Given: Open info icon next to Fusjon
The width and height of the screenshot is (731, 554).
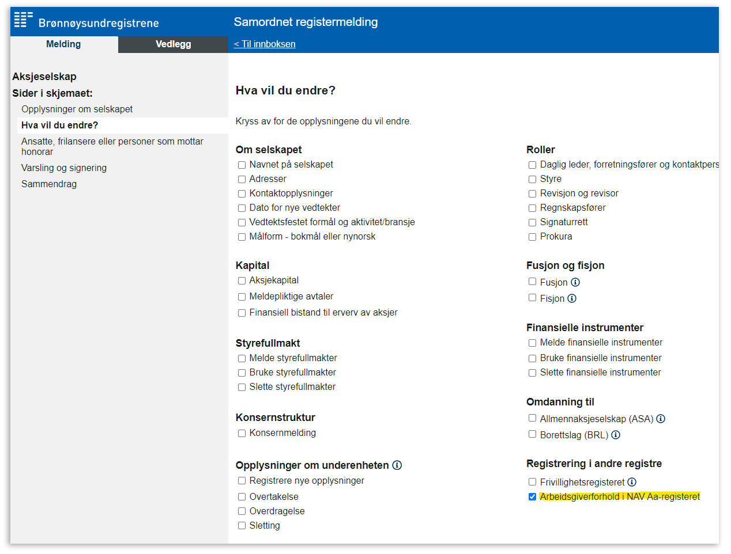Looking at the screenshot, I should coord(575,282).
